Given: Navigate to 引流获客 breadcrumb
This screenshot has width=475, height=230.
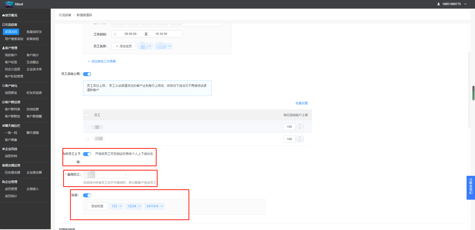Looking at the screenshot, I should tap(65, 15).
